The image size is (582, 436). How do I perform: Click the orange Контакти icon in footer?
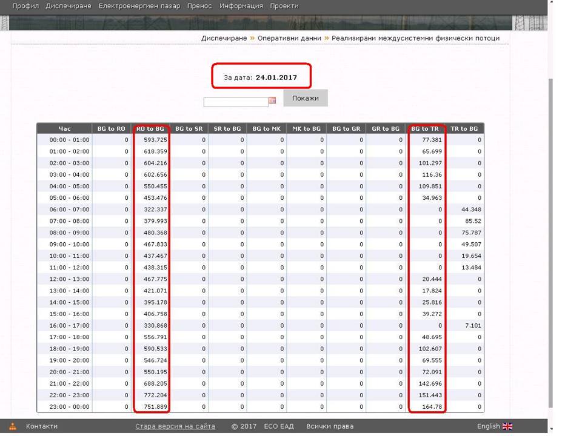(13, 426)
